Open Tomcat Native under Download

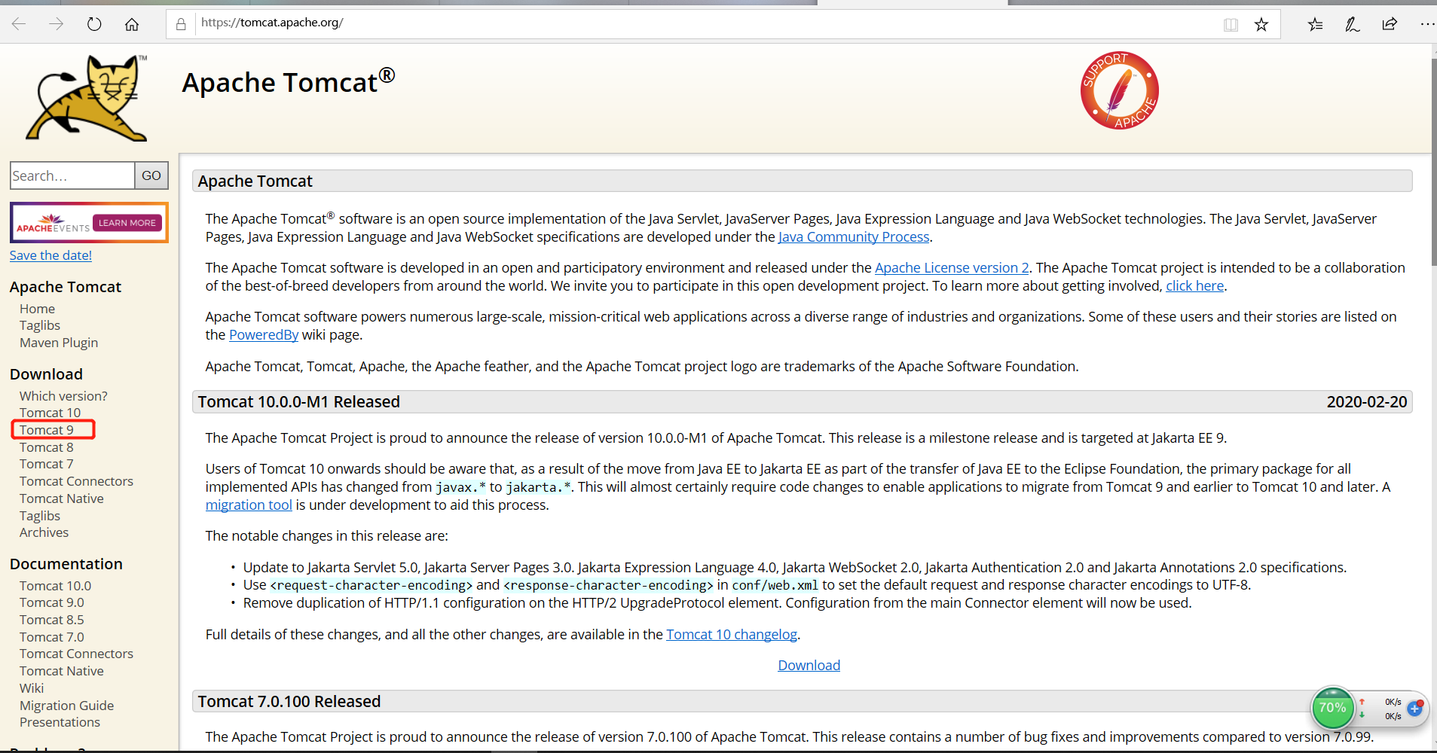(62, 498)
